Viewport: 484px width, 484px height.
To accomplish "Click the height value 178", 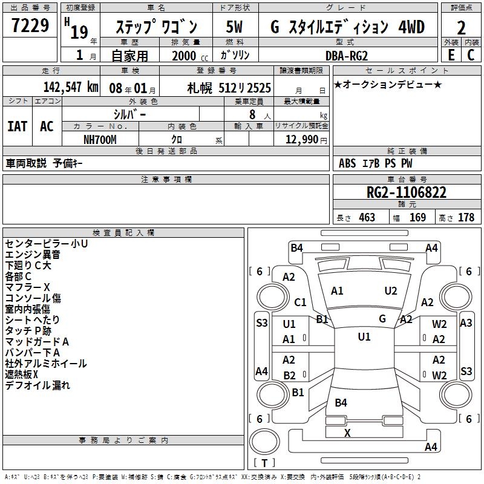I will (466, 218).
